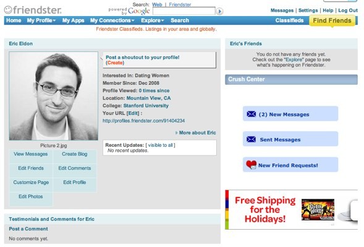
Task: Open Eric Eldon's profile photo
Action: (53, 96)
